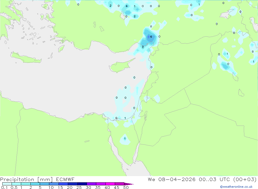
Task: Pick the 10–15 mm blue legend swatch
Action: click(x=54, y=184)
